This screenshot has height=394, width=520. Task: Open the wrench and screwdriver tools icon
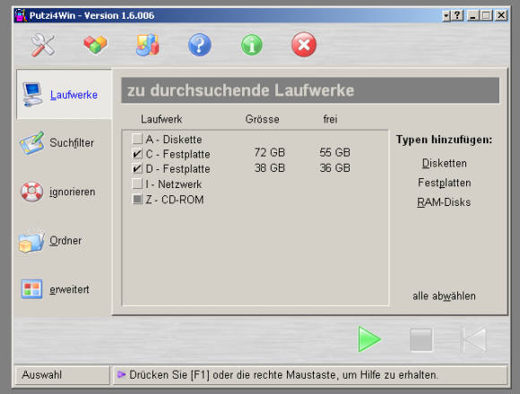[43, 45]
